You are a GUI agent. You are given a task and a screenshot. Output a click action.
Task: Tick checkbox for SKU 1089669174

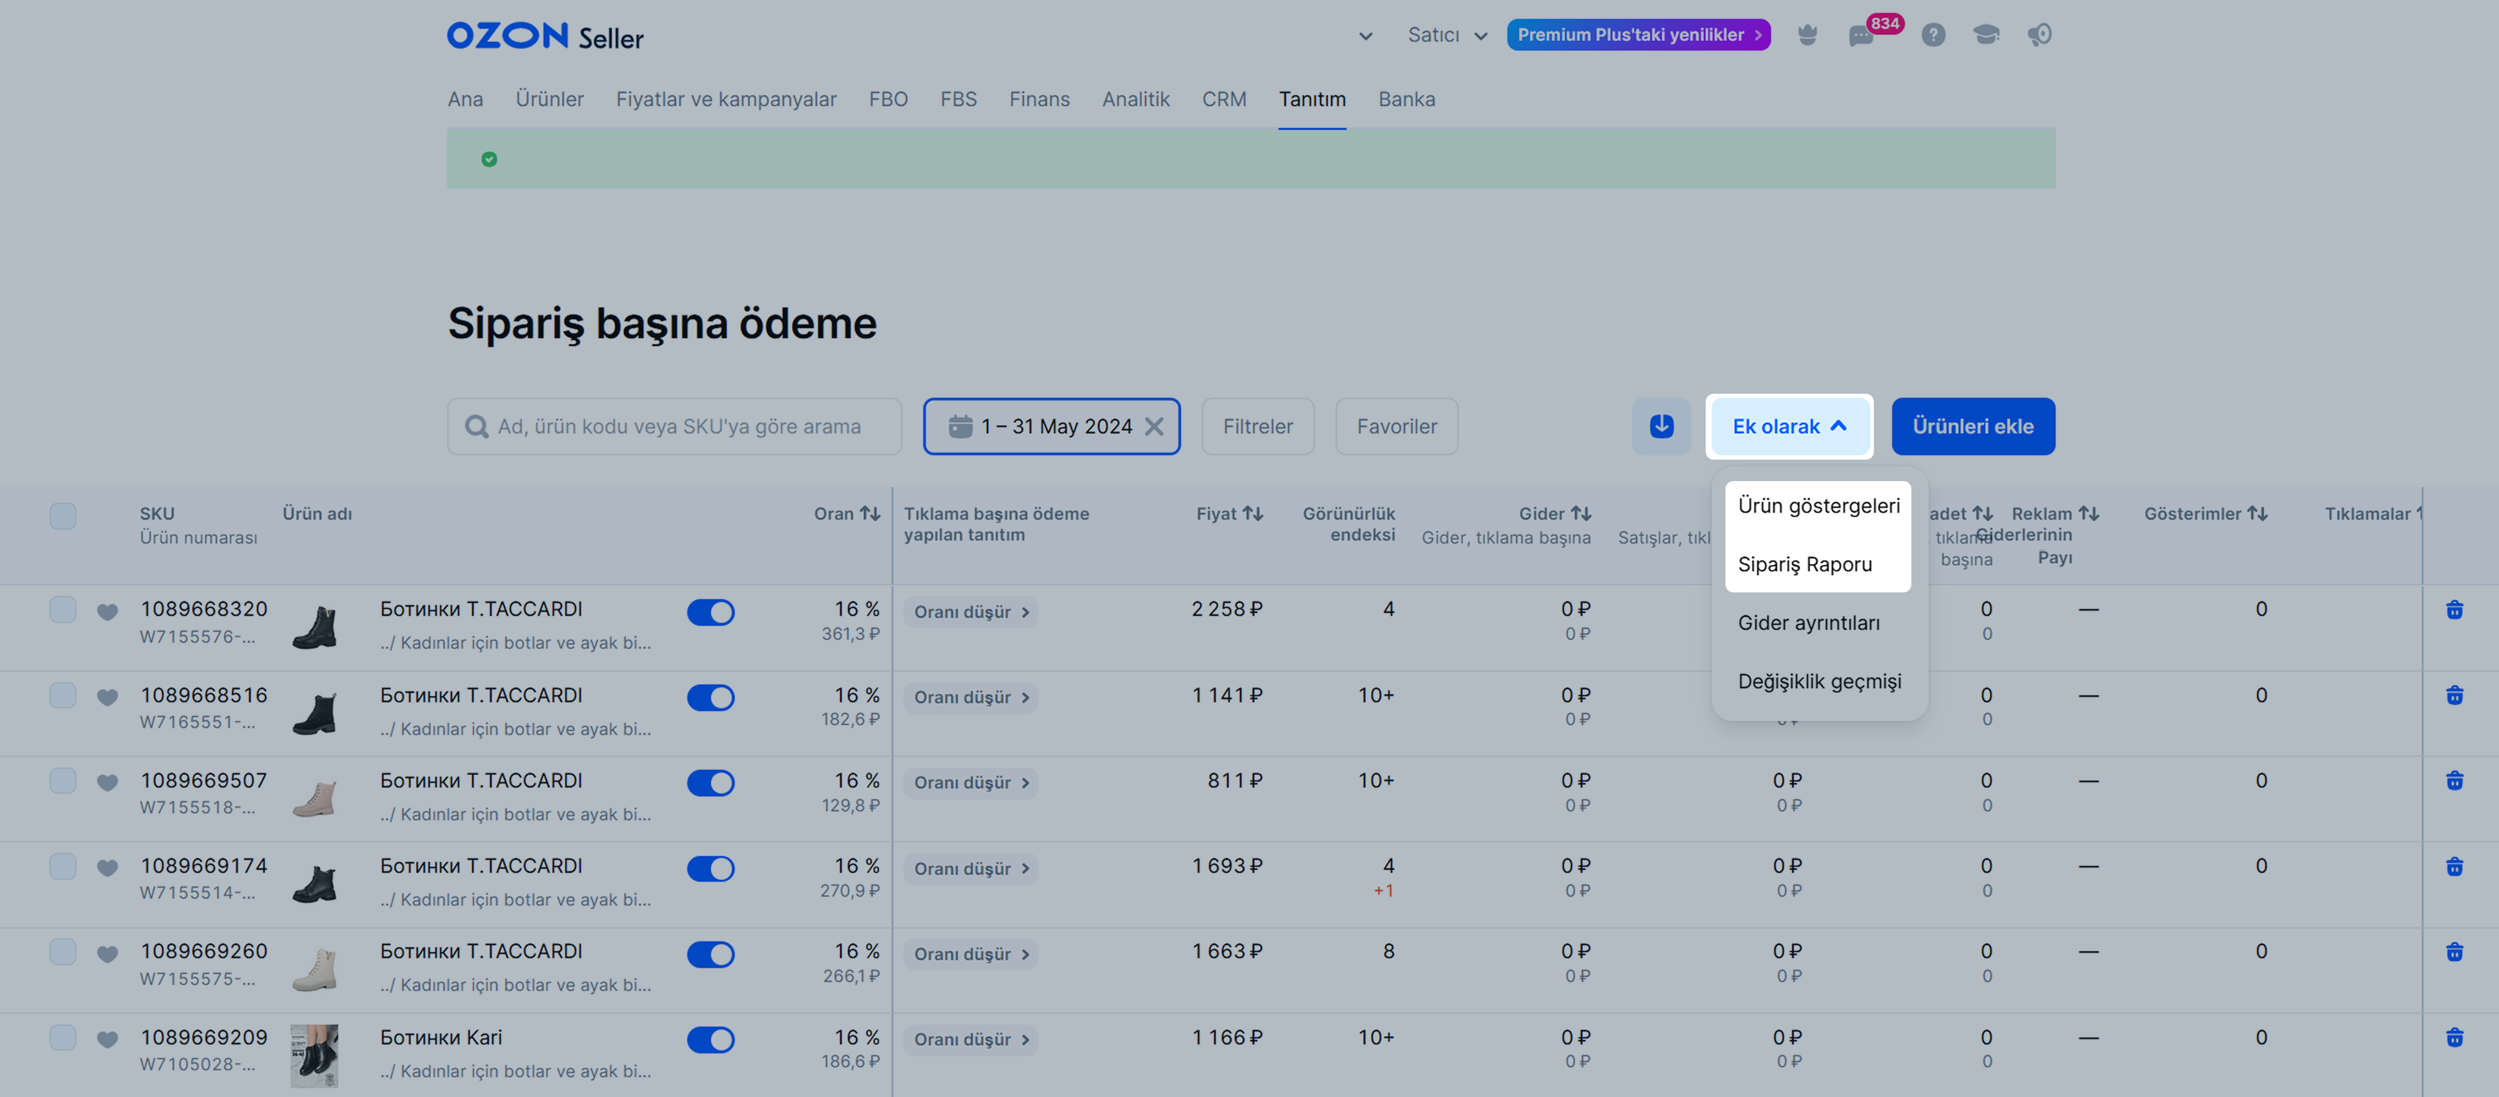click(x=63, y=866)
